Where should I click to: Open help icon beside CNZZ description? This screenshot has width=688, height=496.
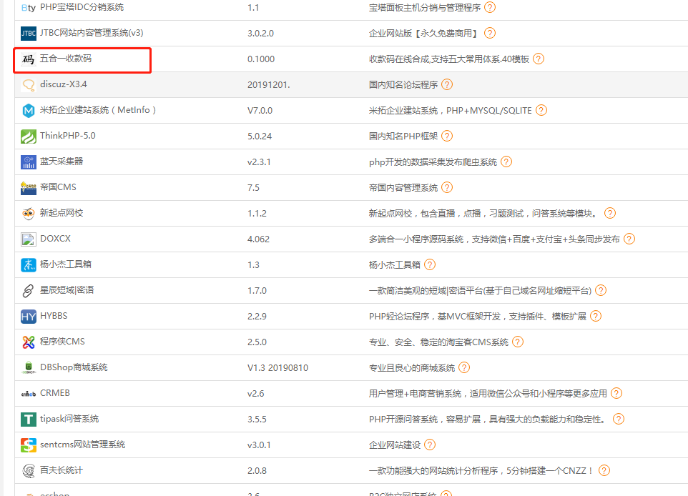coord(604,470)
